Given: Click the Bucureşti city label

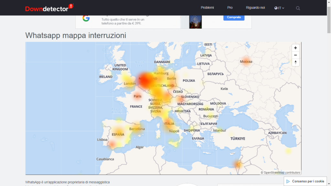Looking at the screenshot, I should coord(211,116).
